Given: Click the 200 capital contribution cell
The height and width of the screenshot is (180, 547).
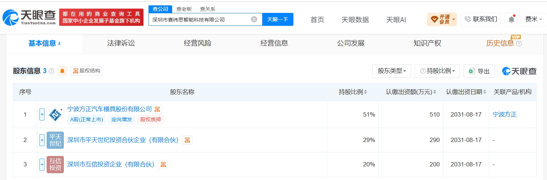Looking at the screenshot, I should pos(411,165).
